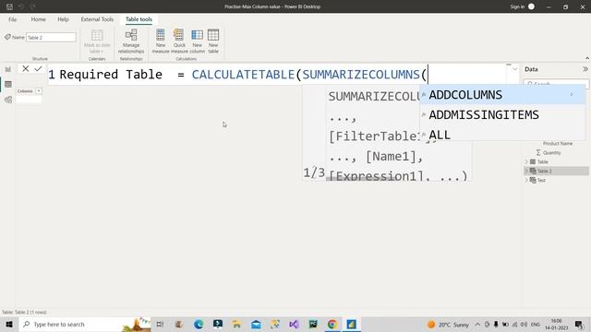
Task: Collapse the ribbon with arrow
Action: point(587,58)
